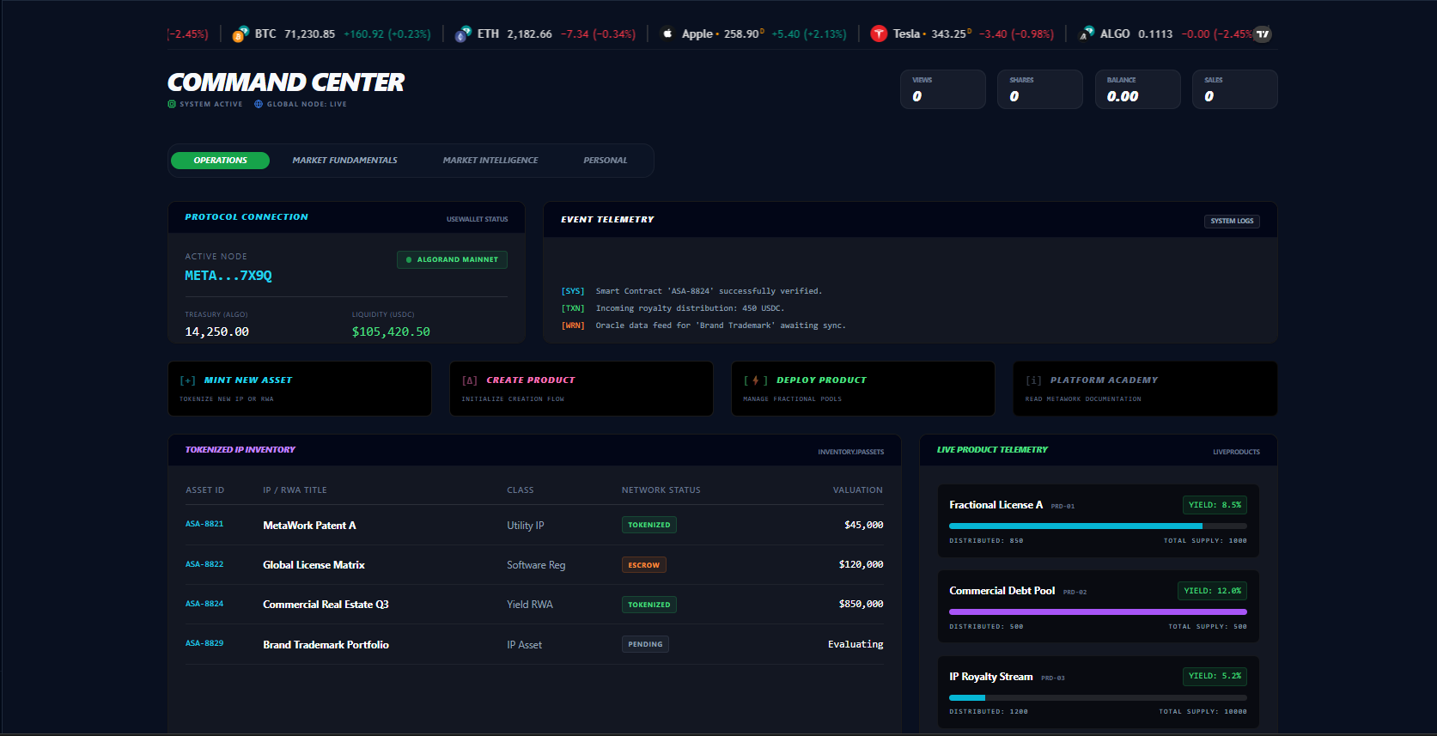This screenshot has width=1437, height=736.
Task: Select Commercial Real Estate Q3 title
Action: (x=326, y=605)
